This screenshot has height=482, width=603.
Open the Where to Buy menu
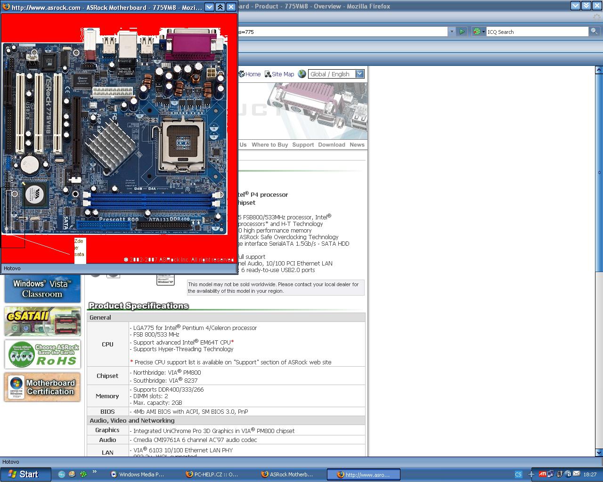coord(269,145)
